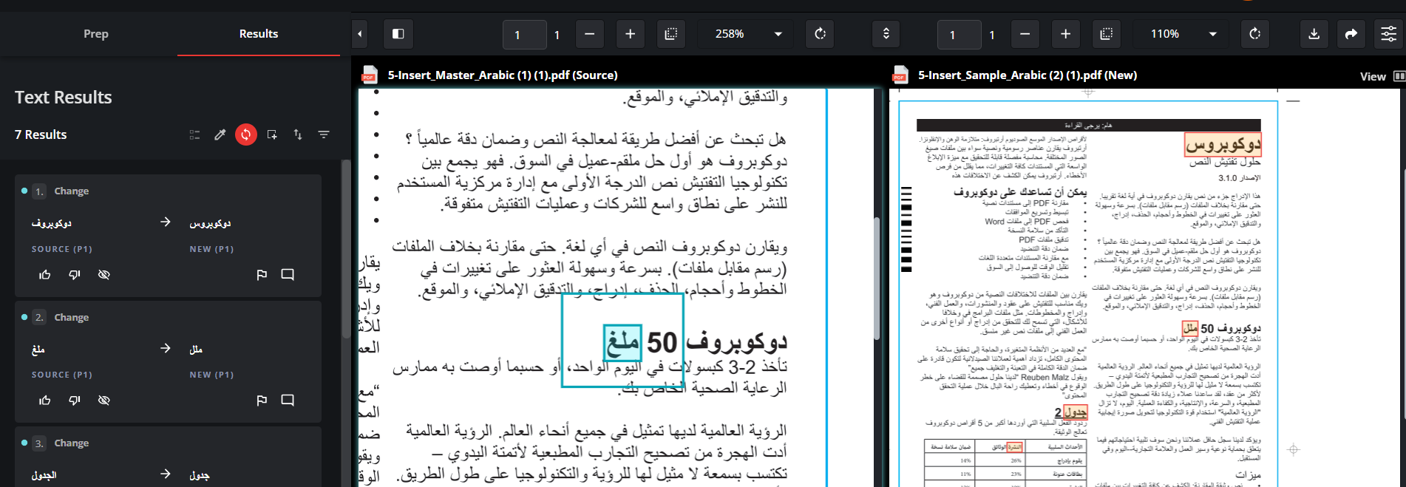Click the share arrow icon in top toolbar
This screenshot has height=487, width=1406.
coord(1351,34)
